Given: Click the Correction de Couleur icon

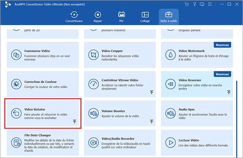Looking at the screenshot, I should click(16, 84).
